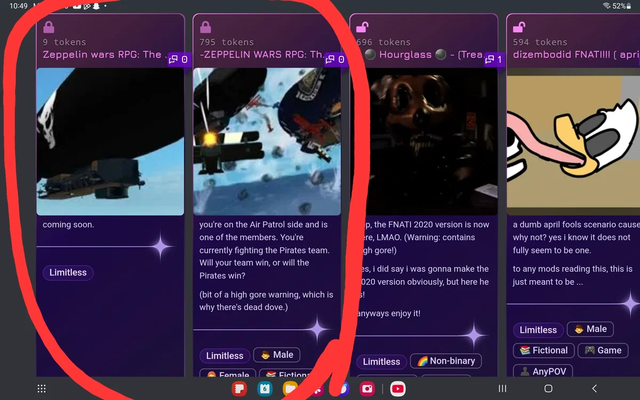
Task: Click the "coming soon." description text
Action: 68,225
